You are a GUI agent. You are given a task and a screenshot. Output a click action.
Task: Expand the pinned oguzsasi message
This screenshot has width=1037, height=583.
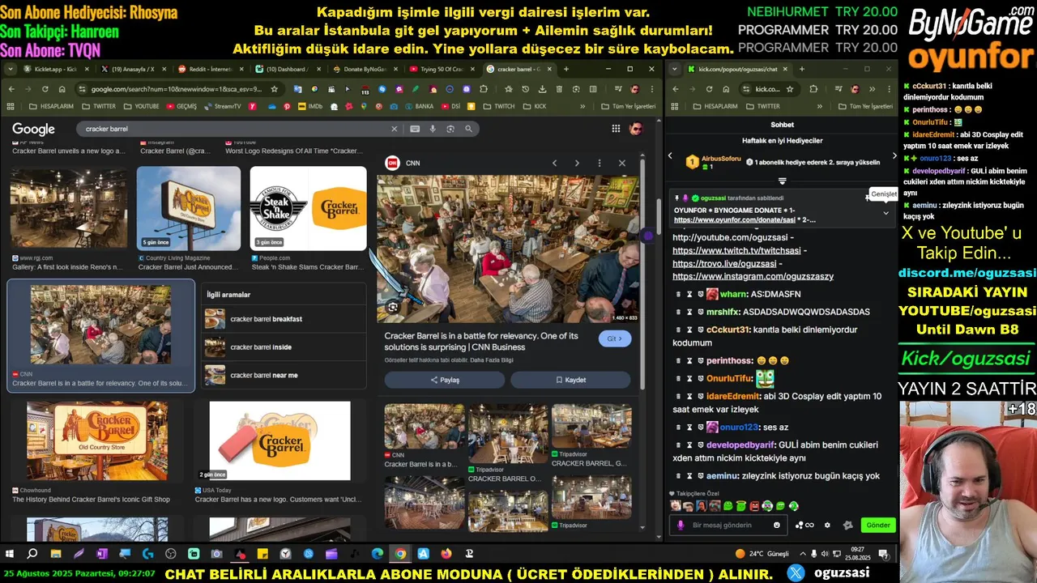click(x=886, y=213)
